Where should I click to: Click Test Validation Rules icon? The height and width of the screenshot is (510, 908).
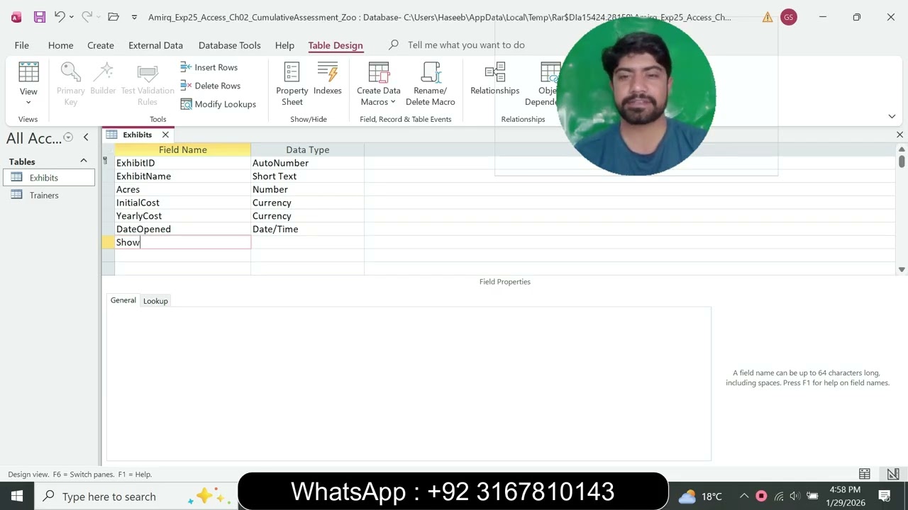tap(148, 72)
